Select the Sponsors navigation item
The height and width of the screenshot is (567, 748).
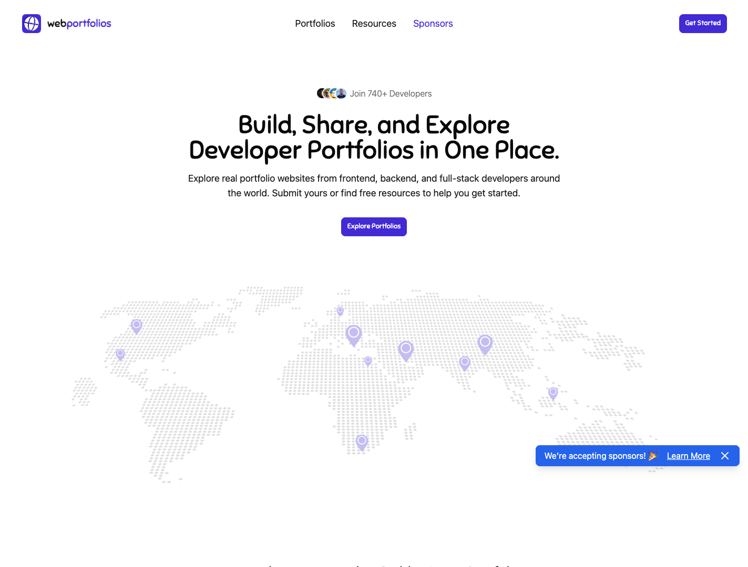point(433,24)
